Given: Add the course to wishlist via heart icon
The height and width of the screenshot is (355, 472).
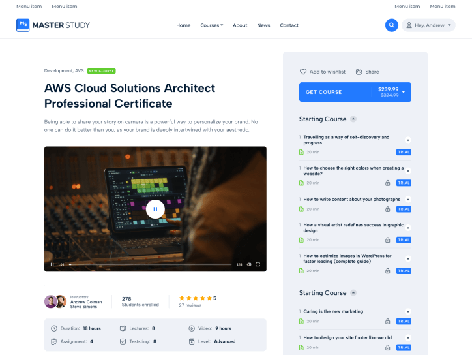Looking at the screenshot, I should click(303, 72).
